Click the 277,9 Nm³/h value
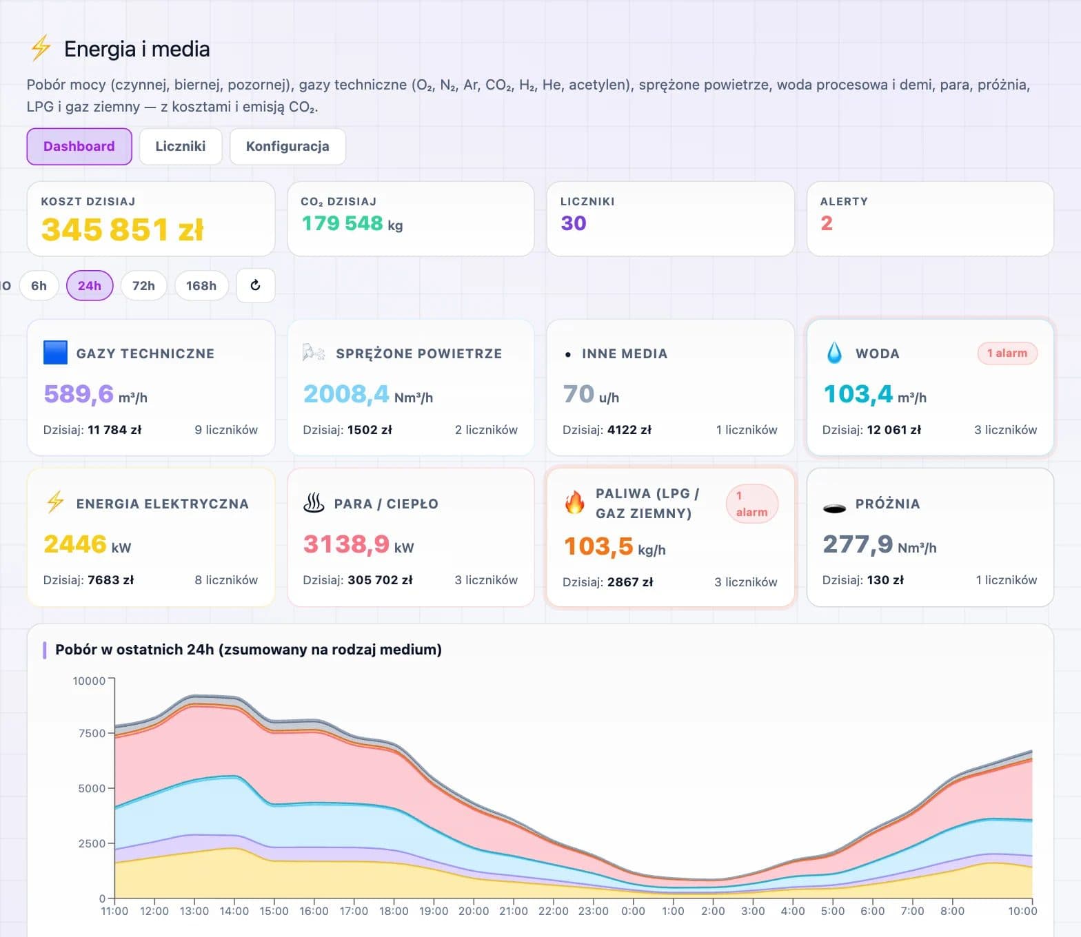Viewport: 1081px width, 937px height. pos(880,544)
